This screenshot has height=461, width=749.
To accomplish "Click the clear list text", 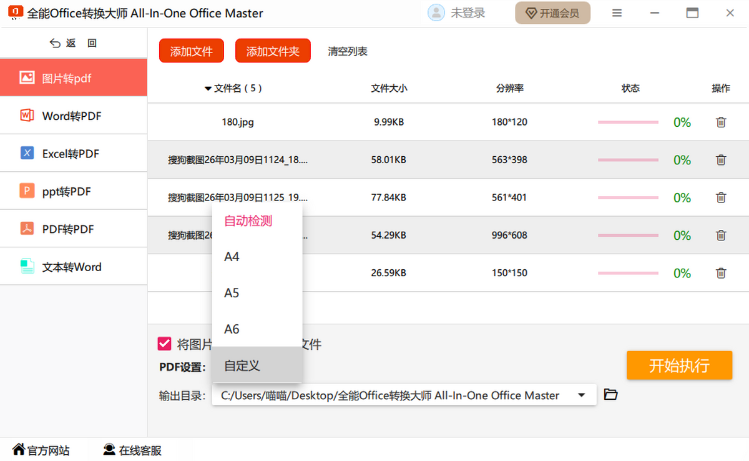I will [348, 52].
